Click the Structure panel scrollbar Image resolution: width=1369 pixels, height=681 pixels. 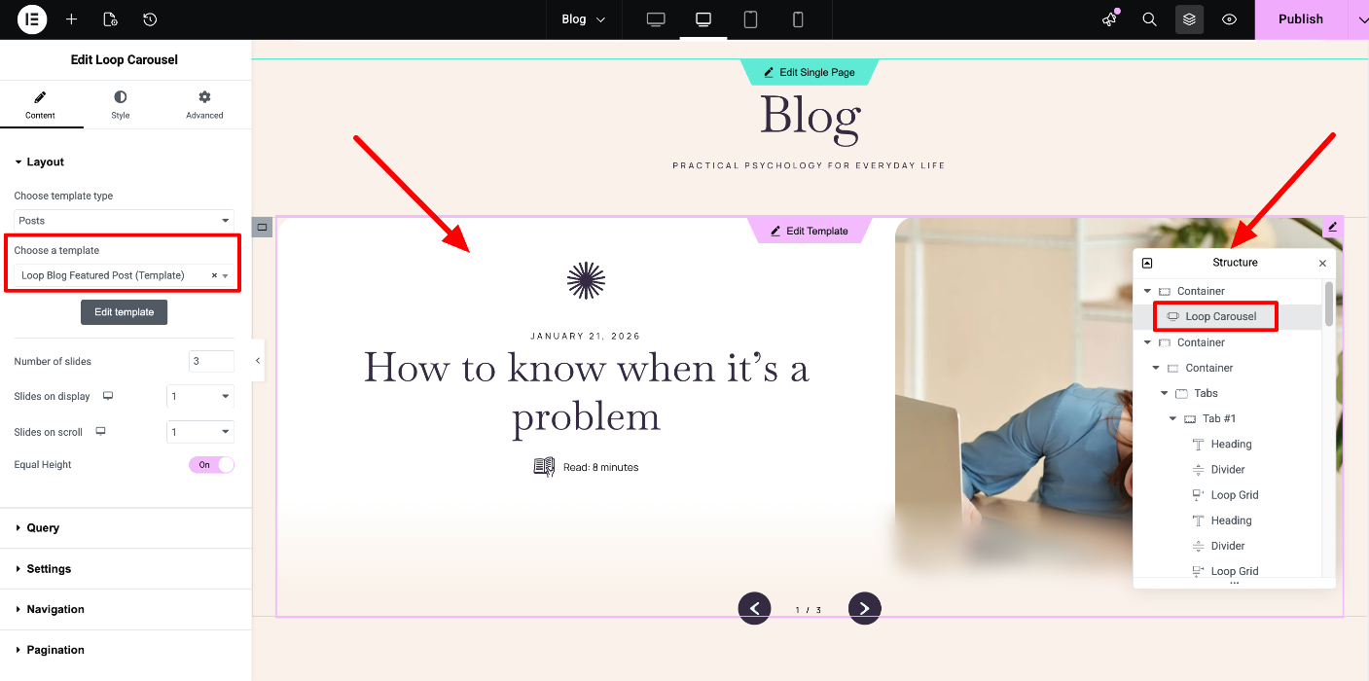[1328, 305]
